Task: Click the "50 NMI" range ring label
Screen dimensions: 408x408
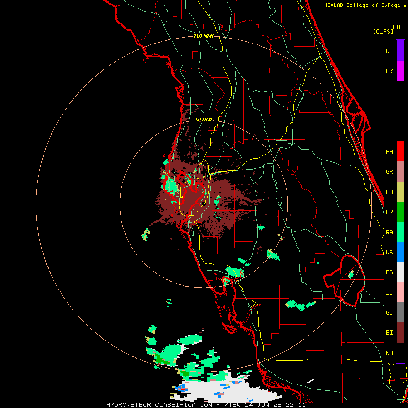Action: (x=204, y=120)
